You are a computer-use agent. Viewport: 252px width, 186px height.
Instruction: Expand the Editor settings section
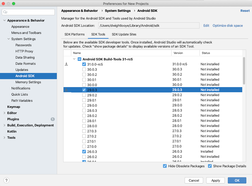(4, 113)
